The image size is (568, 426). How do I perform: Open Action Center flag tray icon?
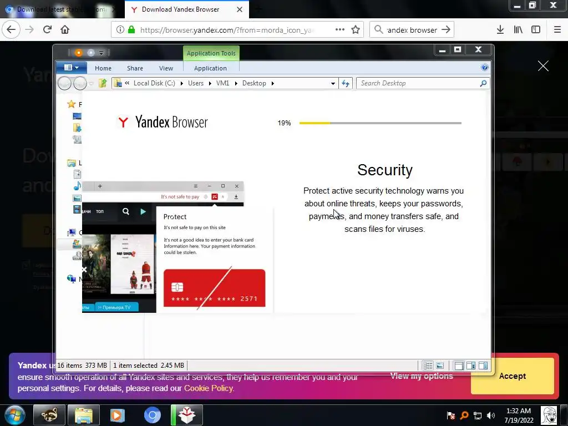[450, 415]
